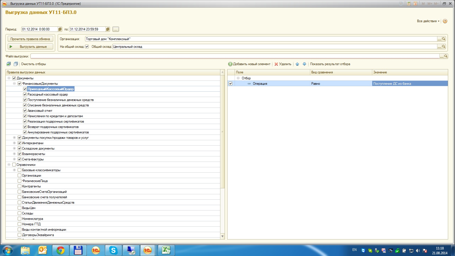
Task: Open date picker for period start date
Action: 60,29
